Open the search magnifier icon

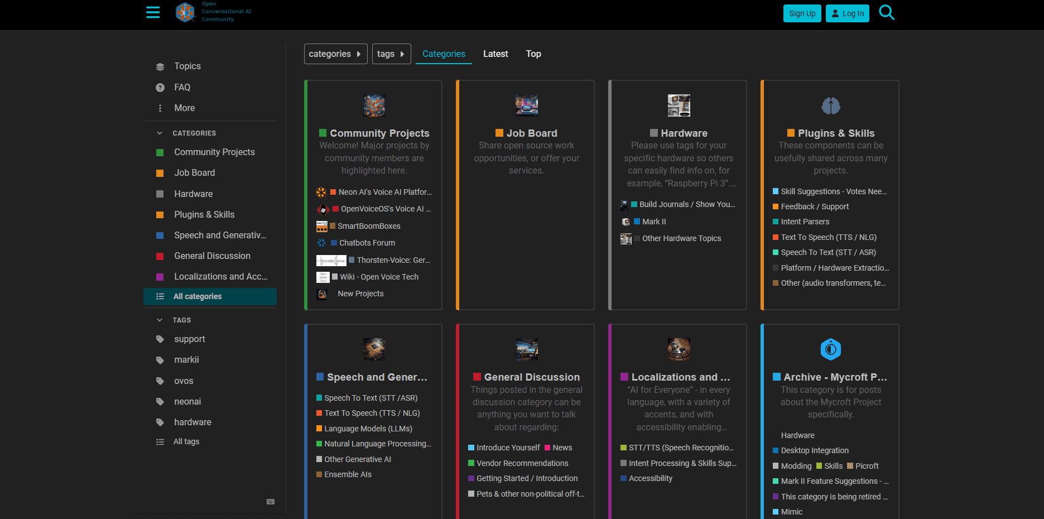pyautogui.click(x=887, y=12)
